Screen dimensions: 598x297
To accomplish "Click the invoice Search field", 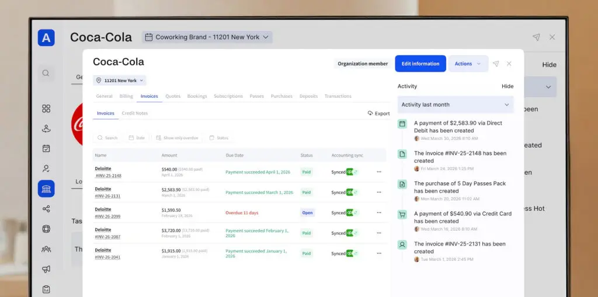I will (x=107, y=137).
